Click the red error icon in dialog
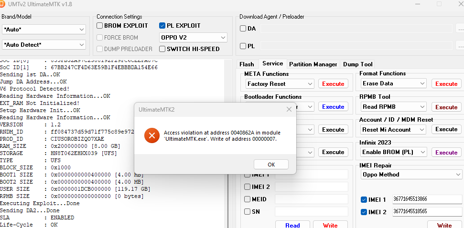464x228 pixels. [152, 135]
